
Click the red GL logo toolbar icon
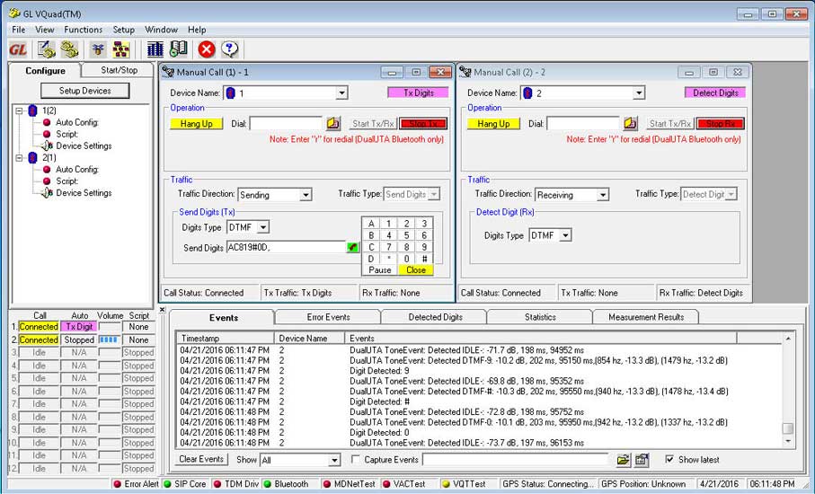click(18, 50)
